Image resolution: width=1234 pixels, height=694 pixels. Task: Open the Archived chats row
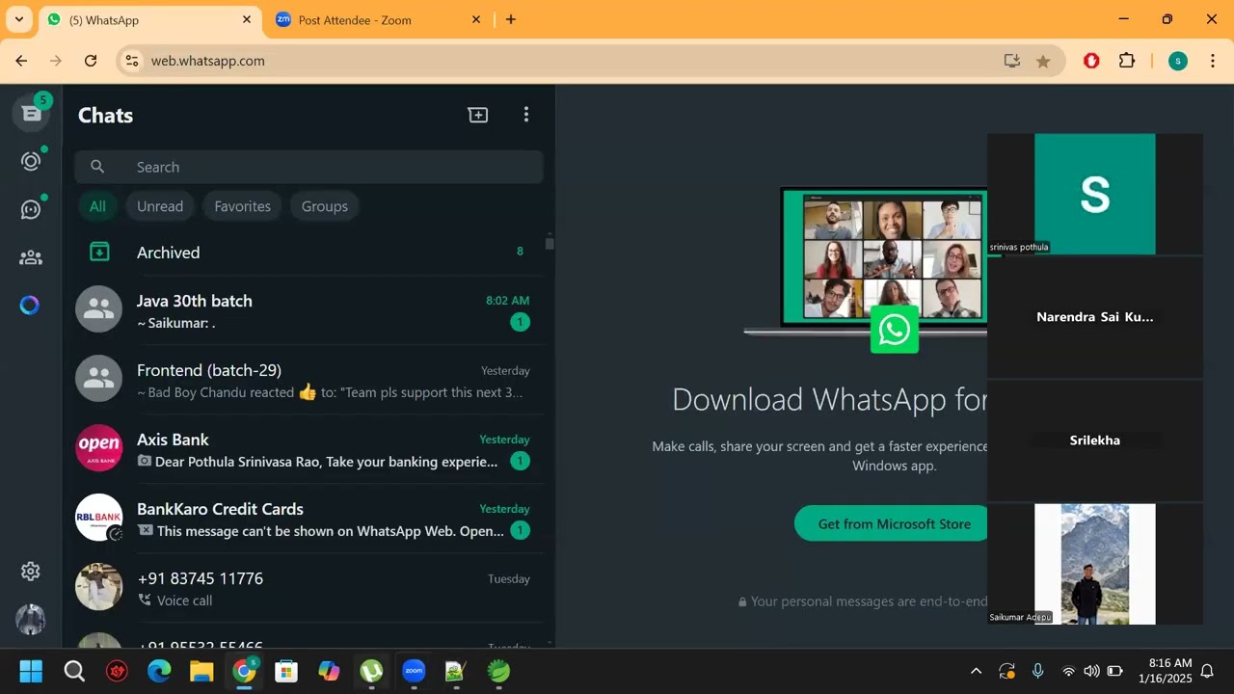click(308, 253)
